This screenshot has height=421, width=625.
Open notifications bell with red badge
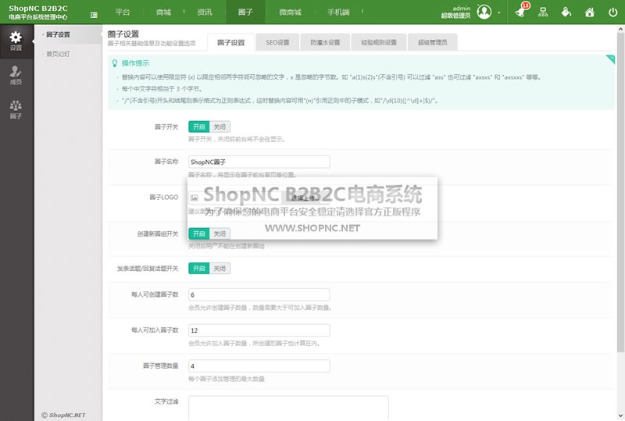tap(520, 12)
